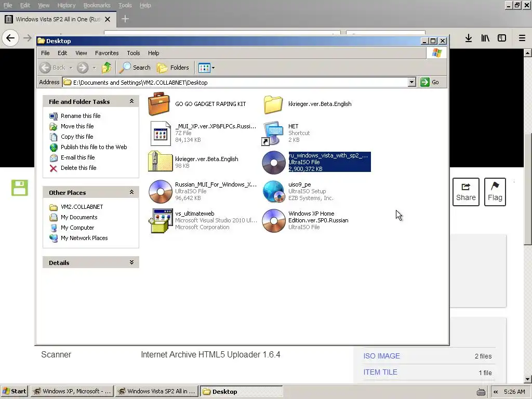Viewport: 532px width, 399px height.
Task: Click the Explorer Back arrow button
Action: (52, 68)
